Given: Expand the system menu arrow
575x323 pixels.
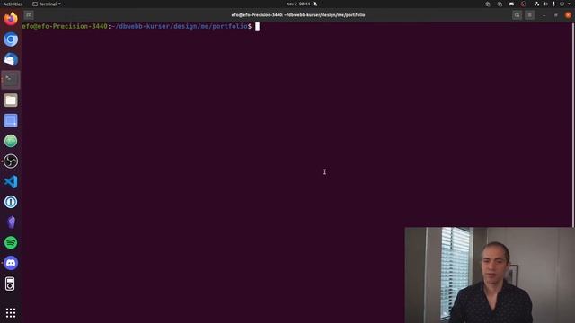Looking at the screenshot, I should tap(569, 4).
